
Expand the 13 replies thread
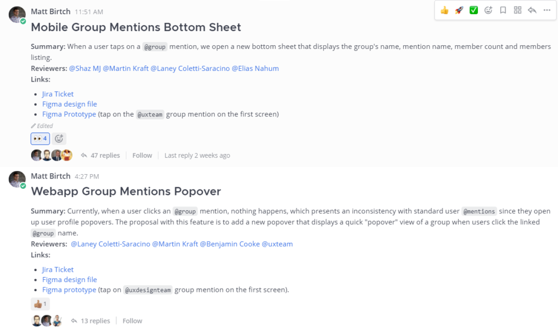pos(91,321)
